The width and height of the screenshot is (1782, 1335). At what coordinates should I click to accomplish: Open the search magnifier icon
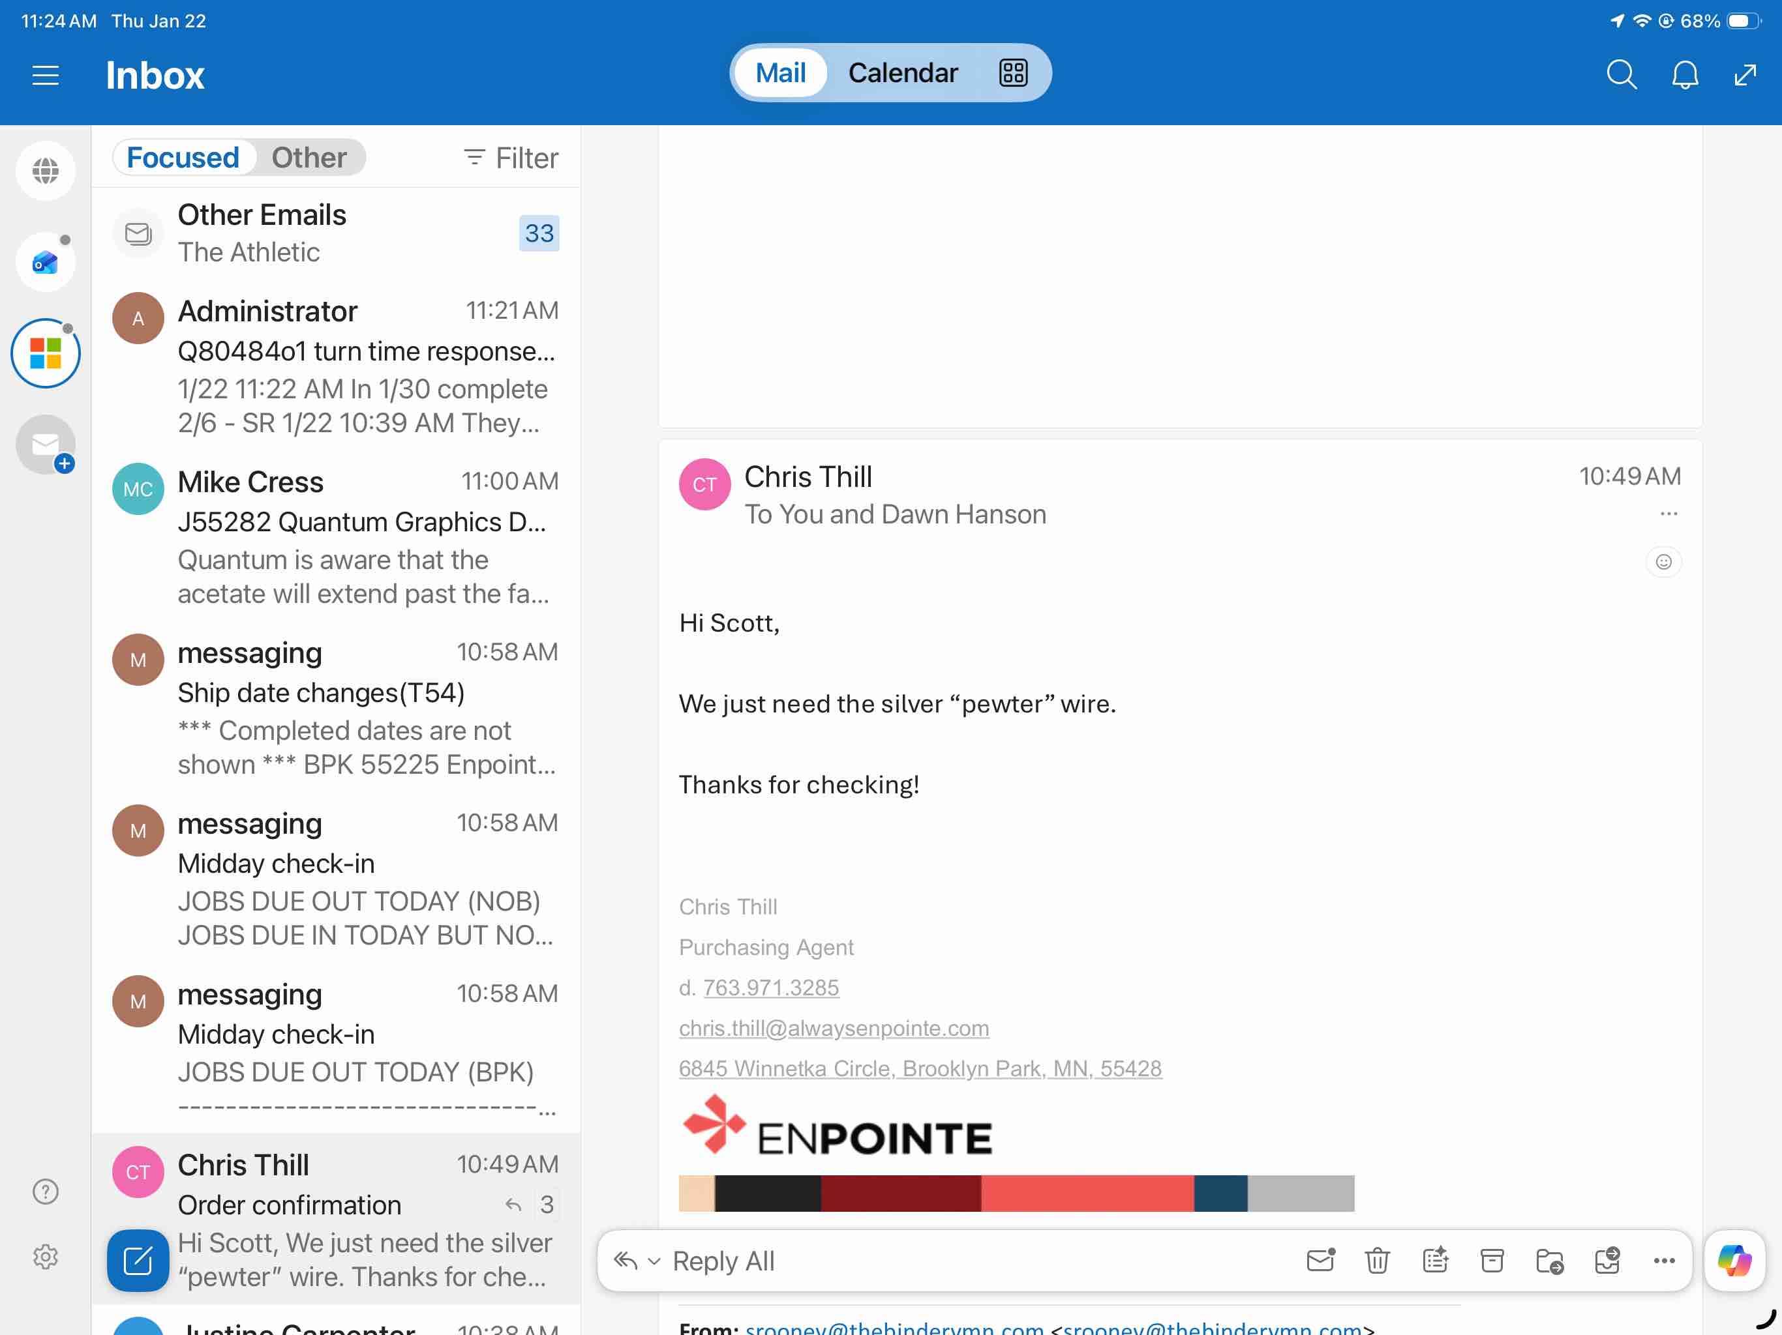tap(1620, 75)
